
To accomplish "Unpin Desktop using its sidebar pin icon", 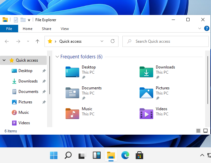I will pos(44,71).
